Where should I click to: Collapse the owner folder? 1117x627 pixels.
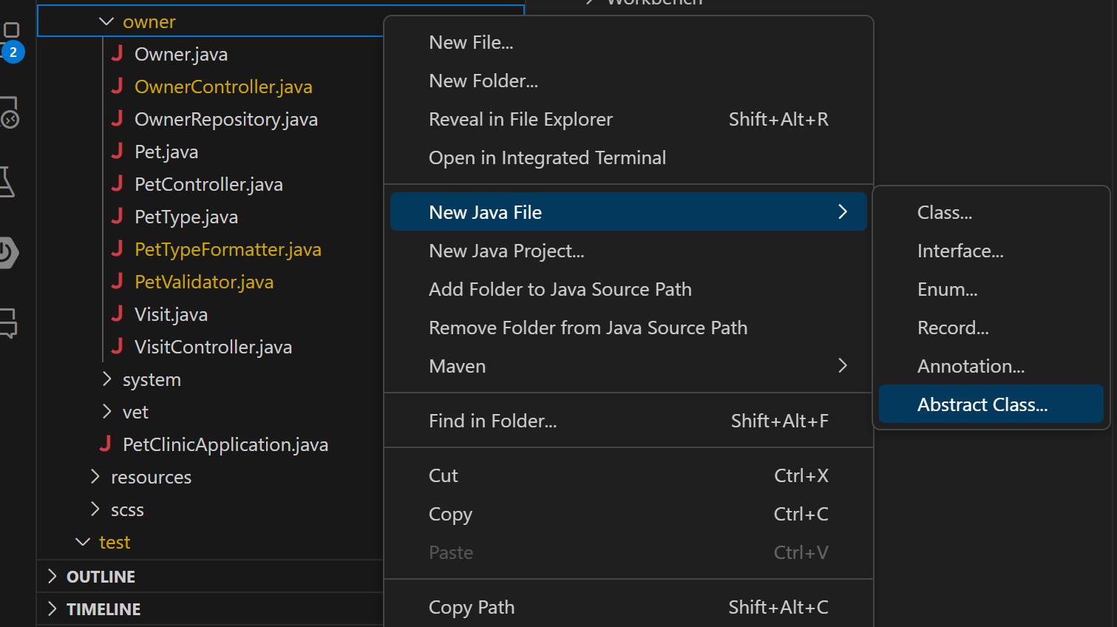(106, 21)
